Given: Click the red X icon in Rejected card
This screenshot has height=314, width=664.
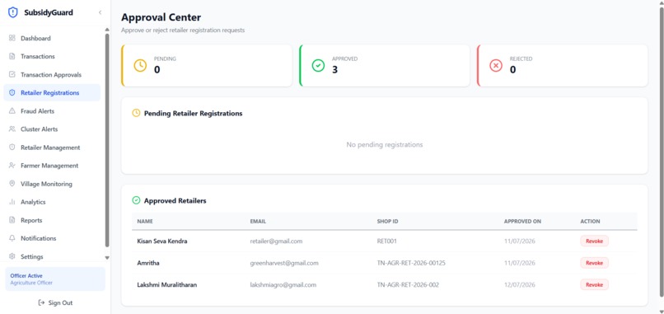Looking at the screenshot, I should point(496,66).
